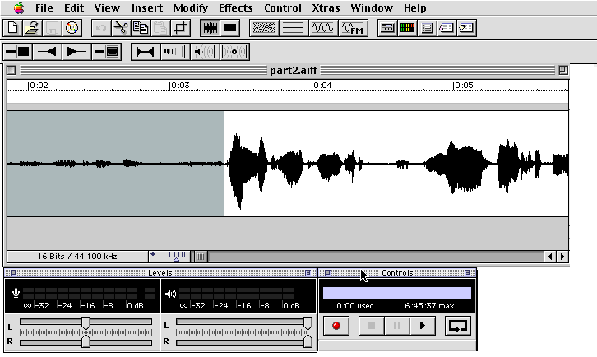Toggle the Waveform view button

(x=211, y=28)
